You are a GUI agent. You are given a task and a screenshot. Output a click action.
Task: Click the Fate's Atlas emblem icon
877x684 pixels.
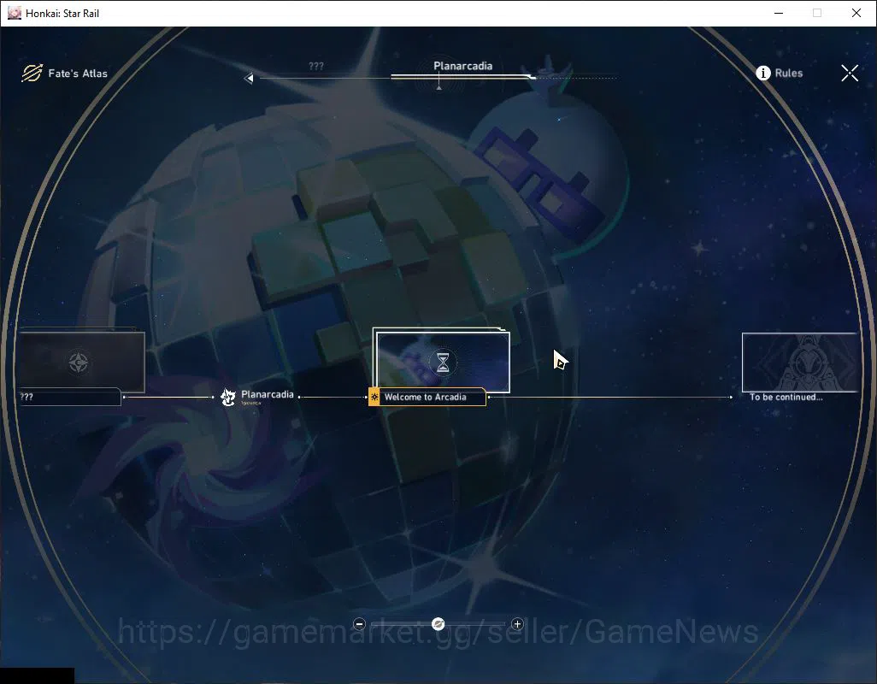[x=32, y=73]
